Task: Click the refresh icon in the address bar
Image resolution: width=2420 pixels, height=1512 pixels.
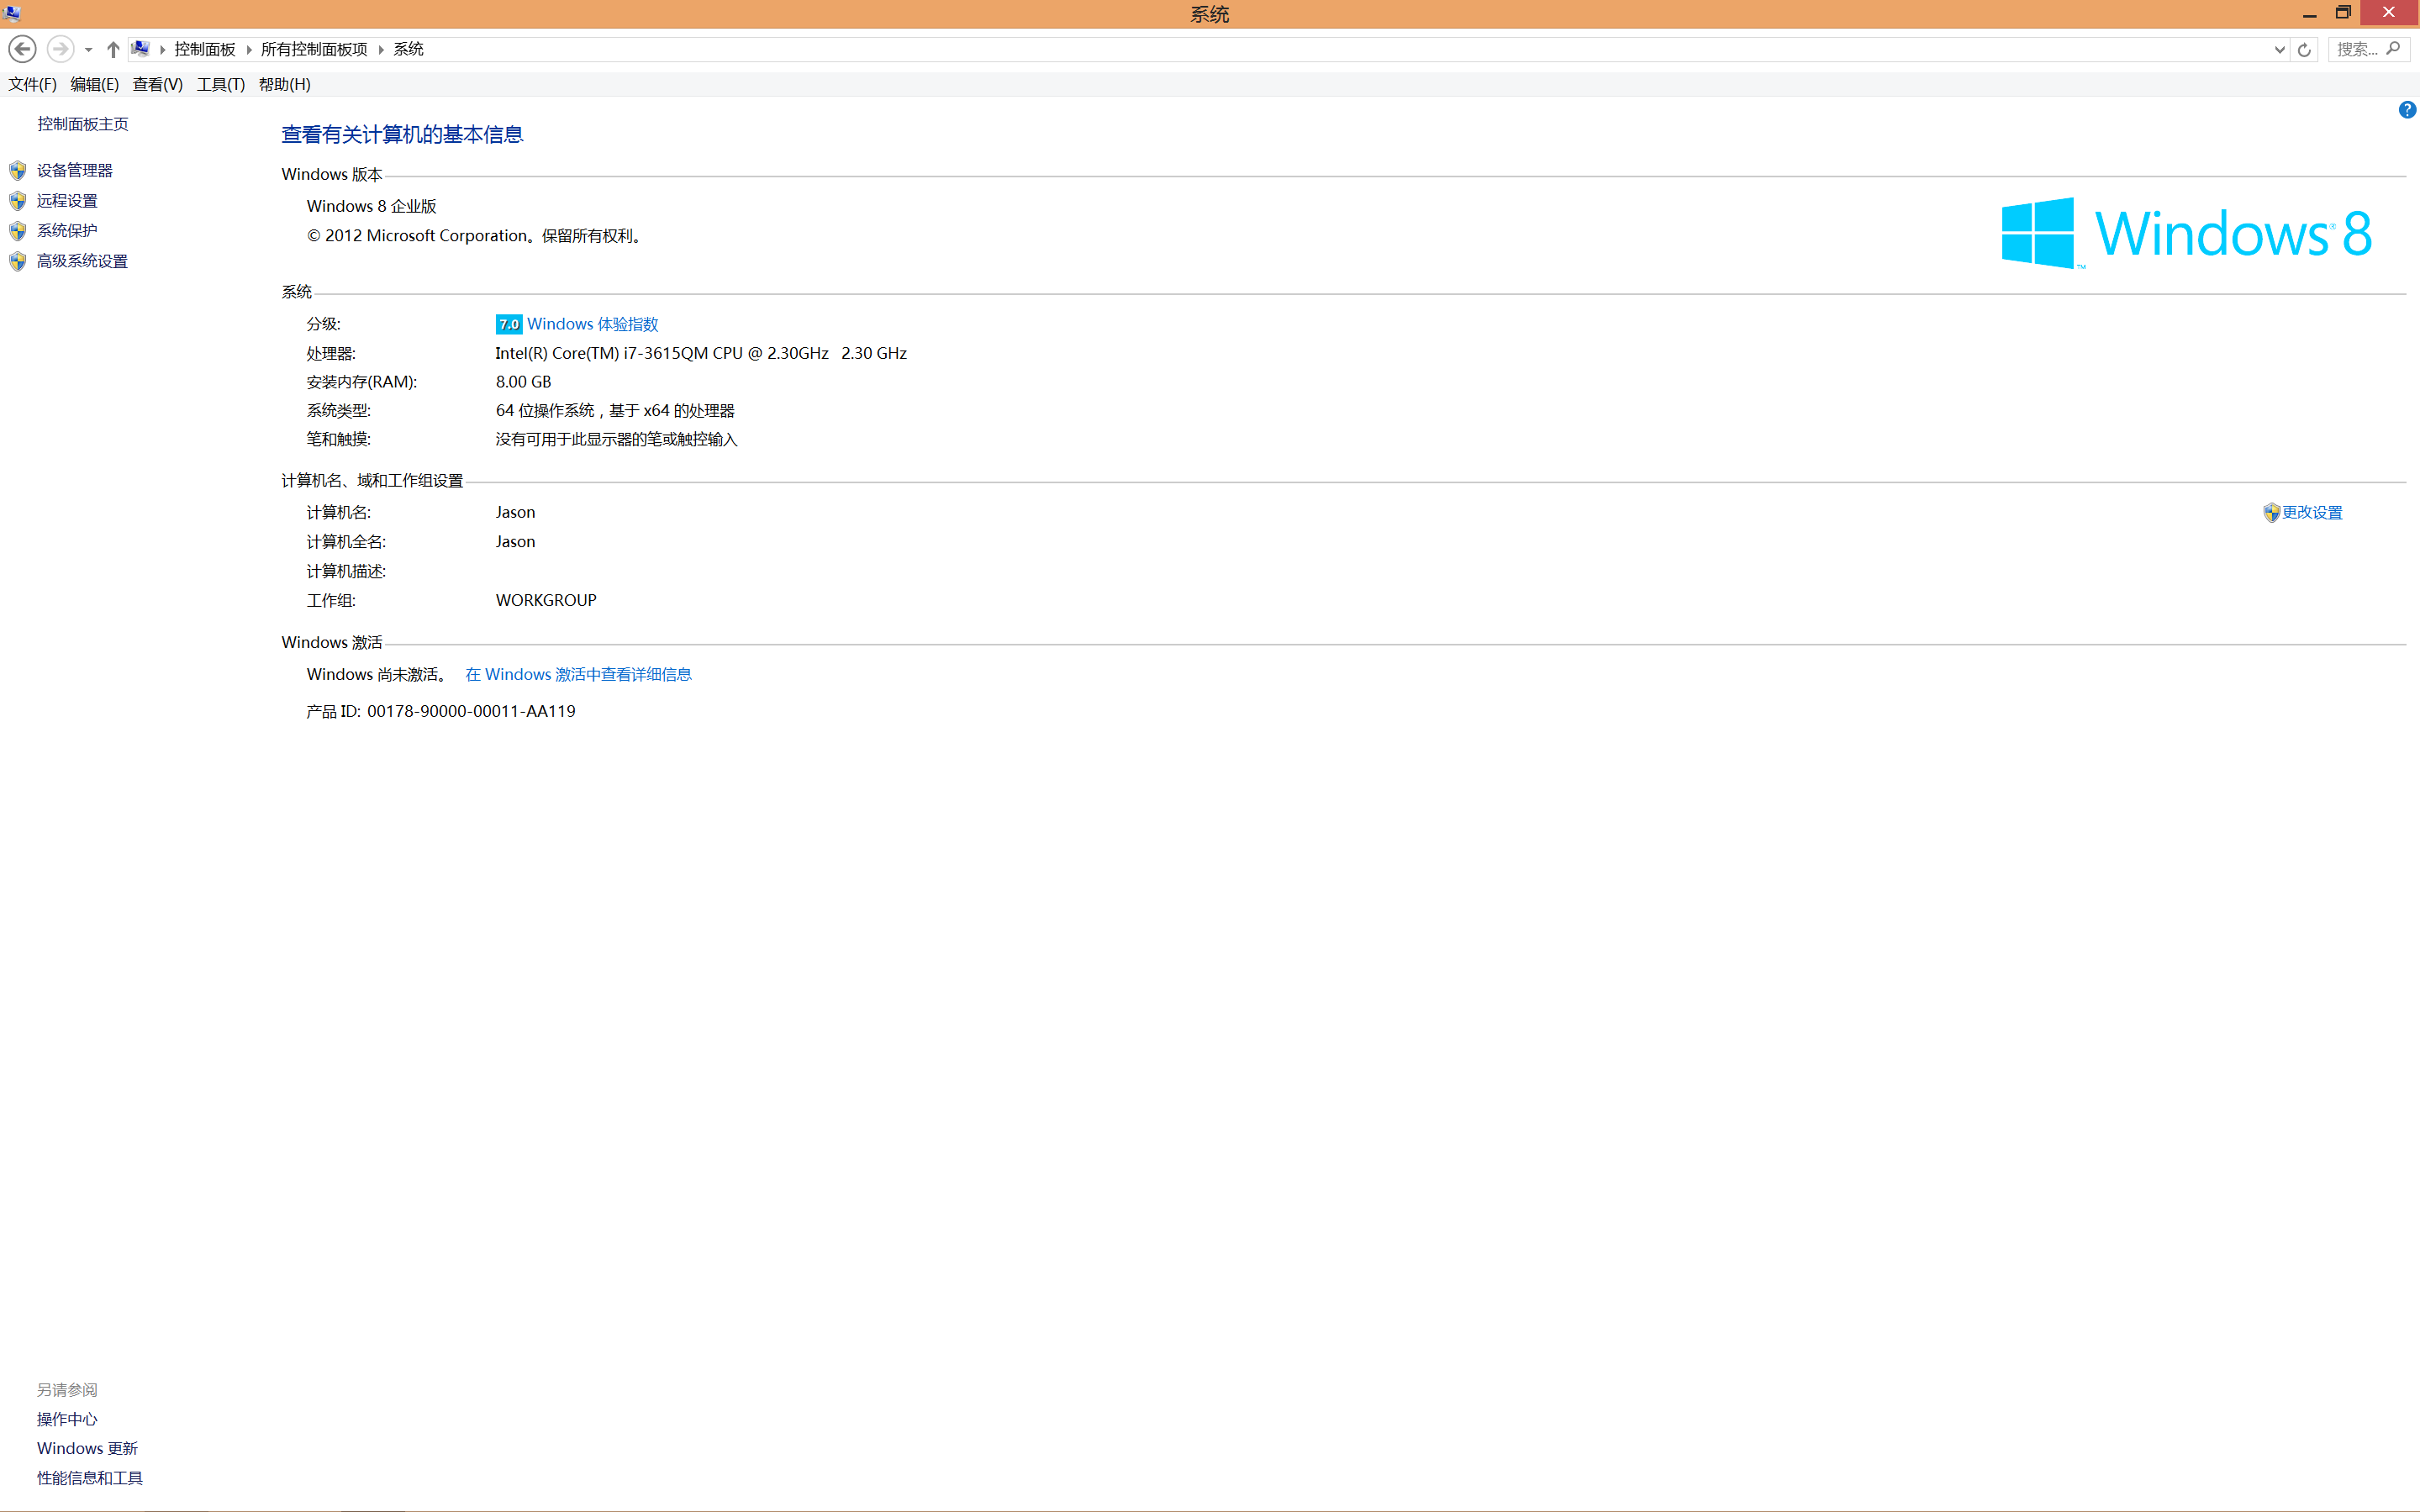Action: pos(2304,48)
